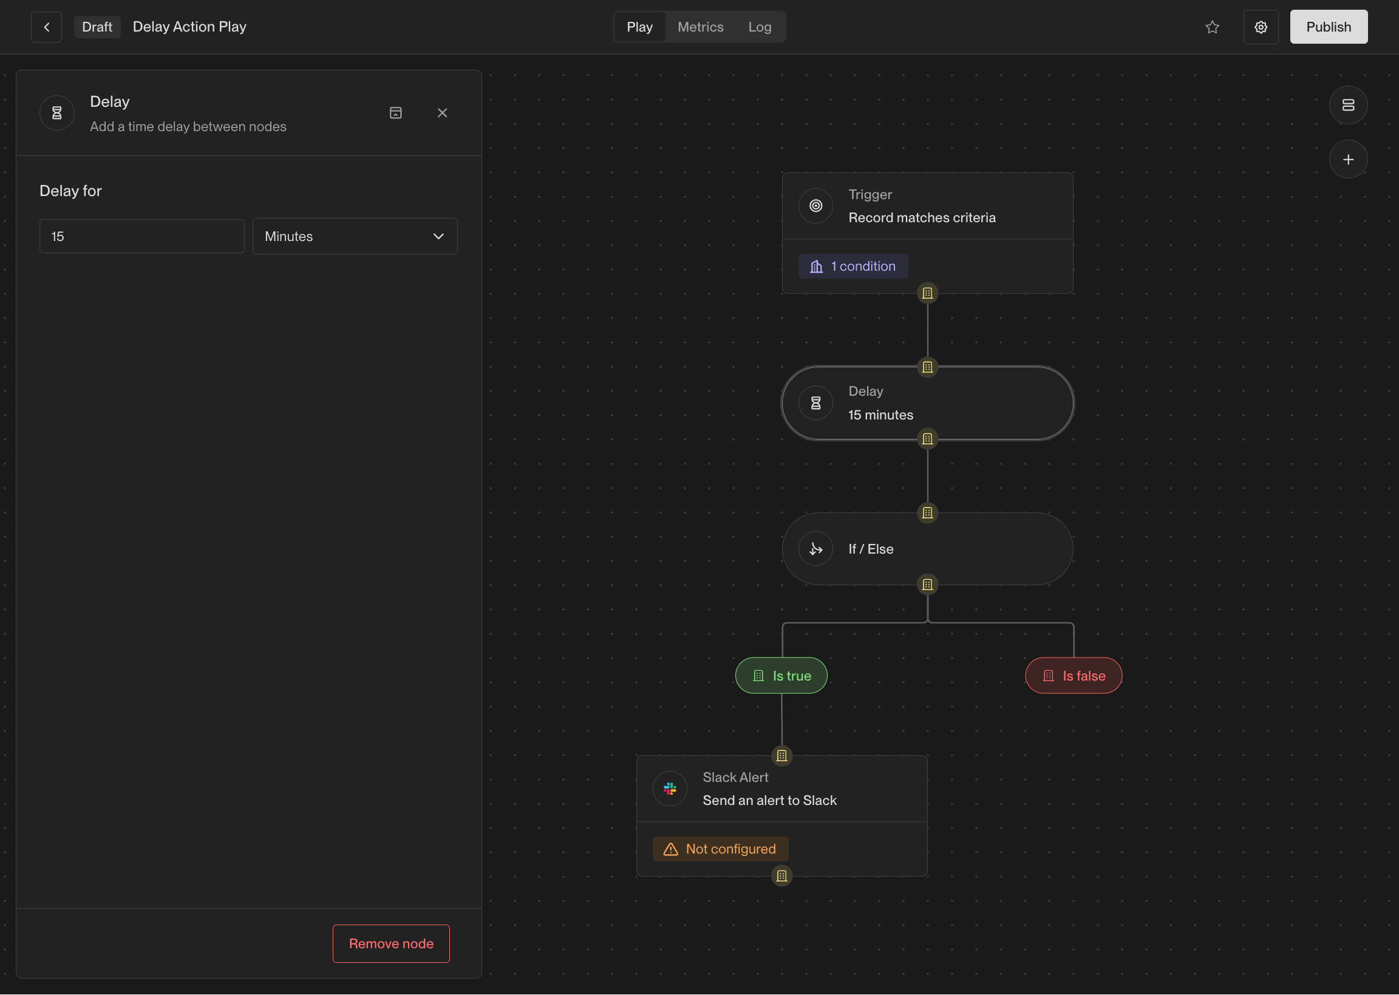This screenshot has height=995, width=1399.
Task: Add a node with the plus button
Action: (1347, 160)
